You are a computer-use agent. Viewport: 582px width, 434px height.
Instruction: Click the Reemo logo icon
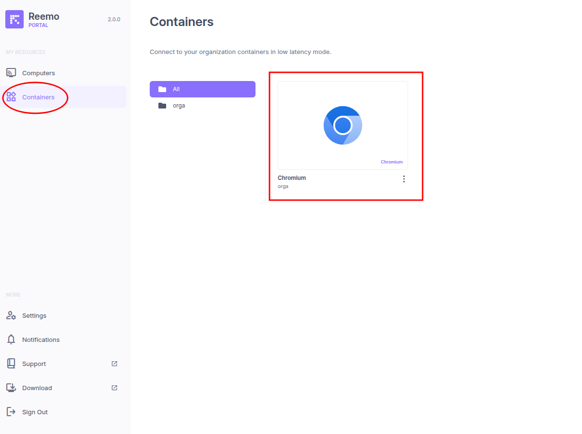click(x=14, y=19)
